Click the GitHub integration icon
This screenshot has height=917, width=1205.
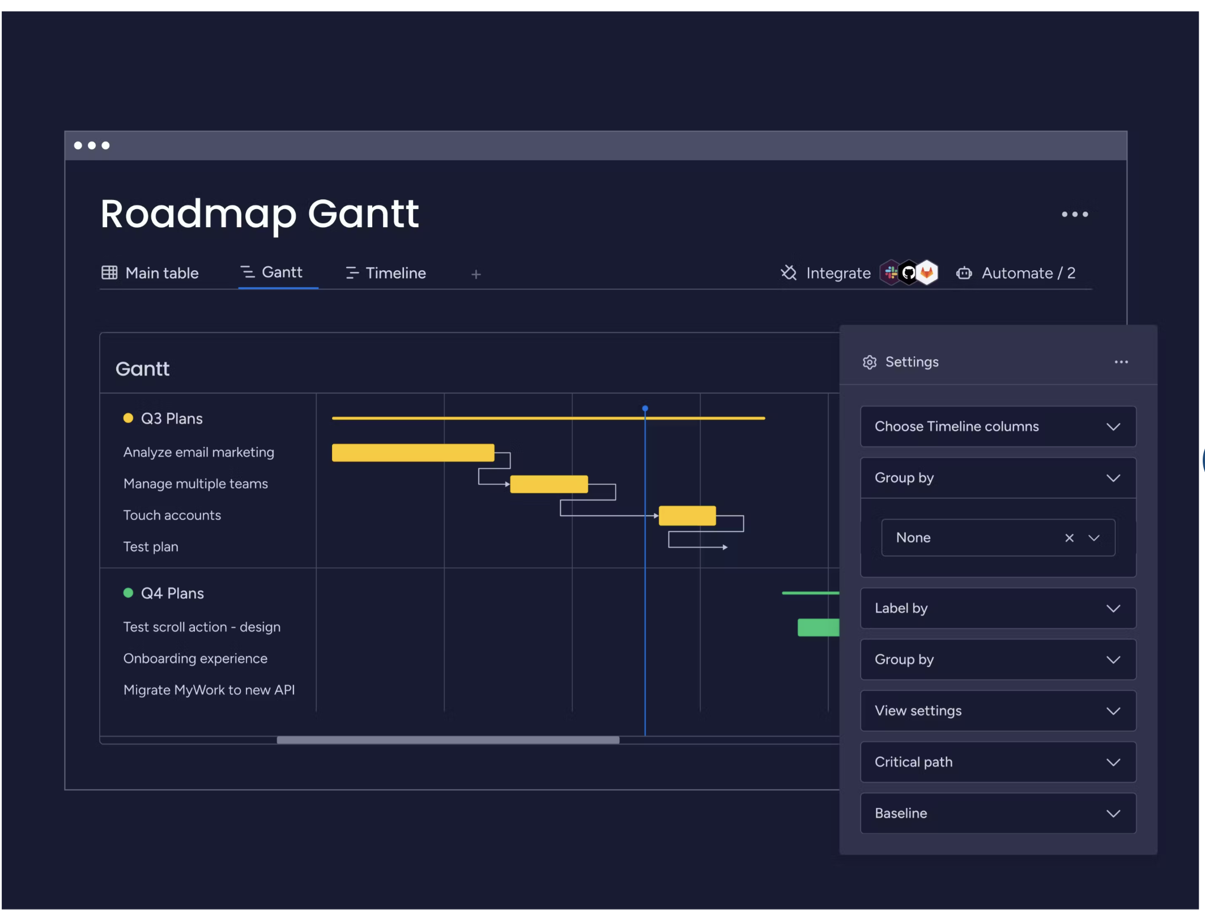pos(909,274)
